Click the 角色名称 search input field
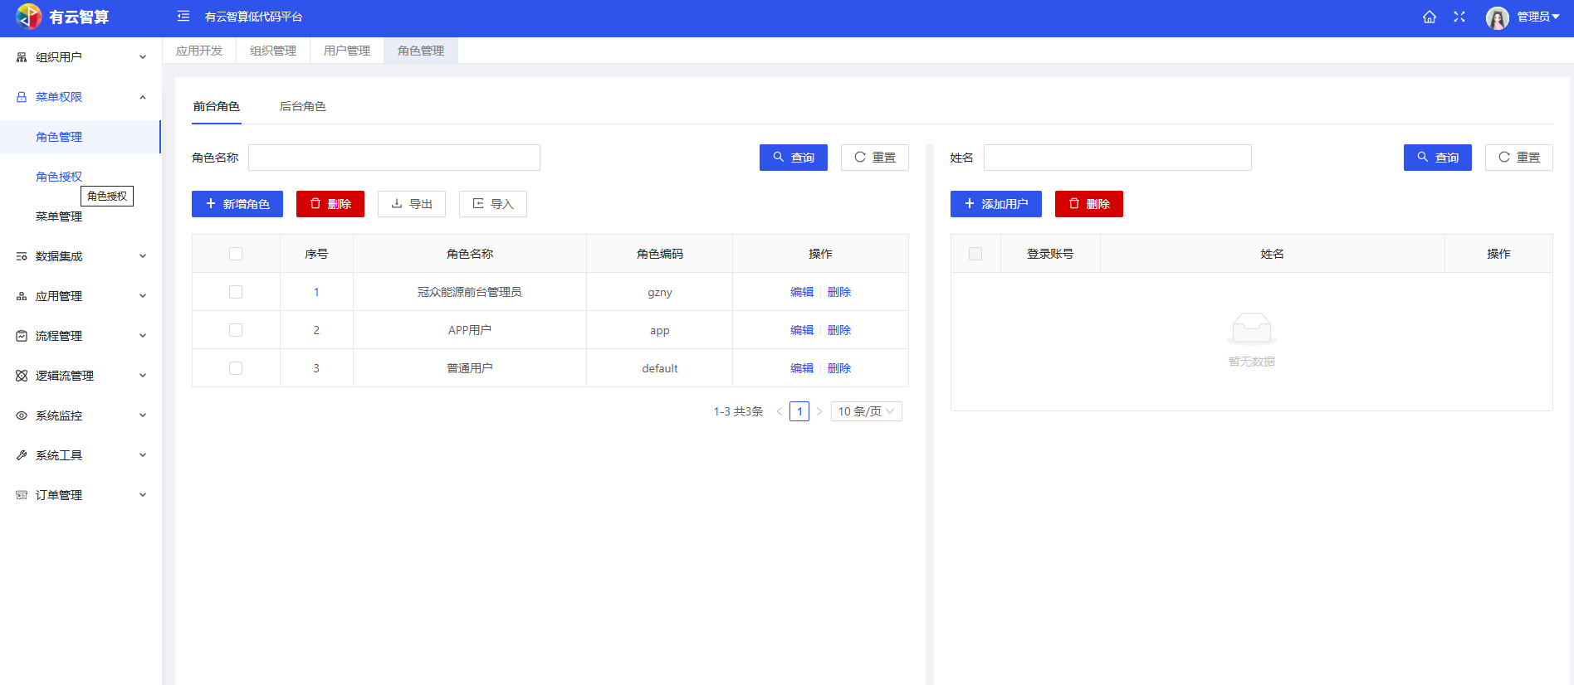The height and width of the screenshot is (685, 1574). pyautogui.click(x=394, y=158)
